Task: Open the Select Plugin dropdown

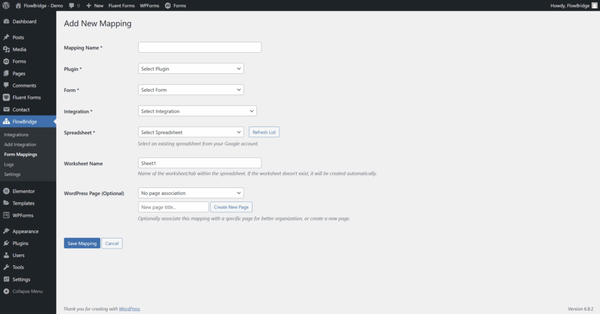Action: click(x=190, y=69)
